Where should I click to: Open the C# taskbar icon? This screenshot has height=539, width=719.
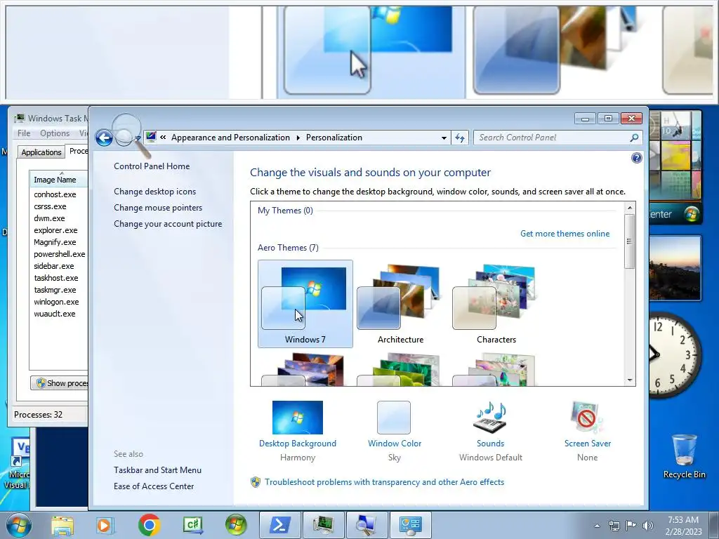click(193, 526)
